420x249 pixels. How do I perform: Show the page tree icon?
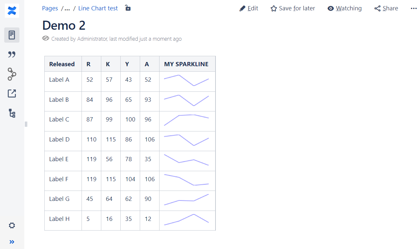tap(12, 113)
